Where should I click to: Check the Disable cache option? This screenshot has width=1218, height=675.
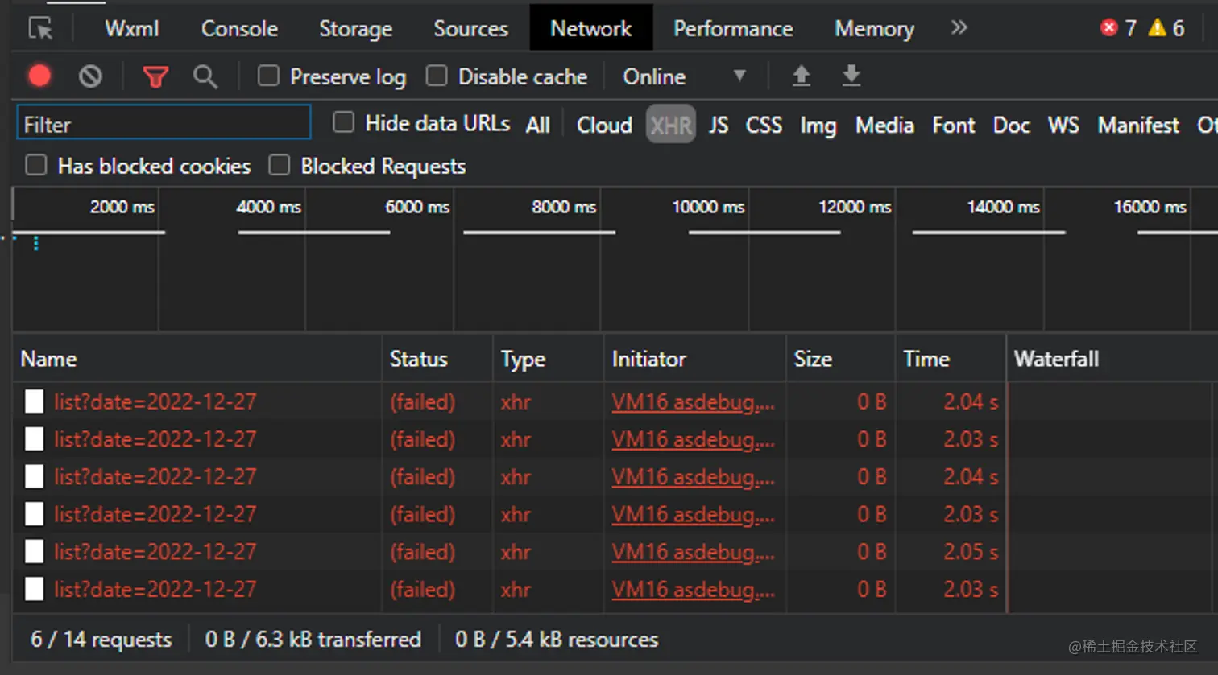(x=437, y=76)
